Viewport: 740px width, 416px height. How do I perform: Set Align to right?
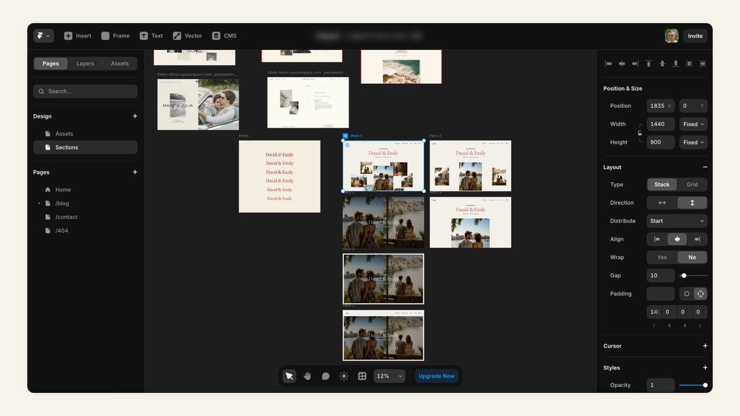point(697,239)
